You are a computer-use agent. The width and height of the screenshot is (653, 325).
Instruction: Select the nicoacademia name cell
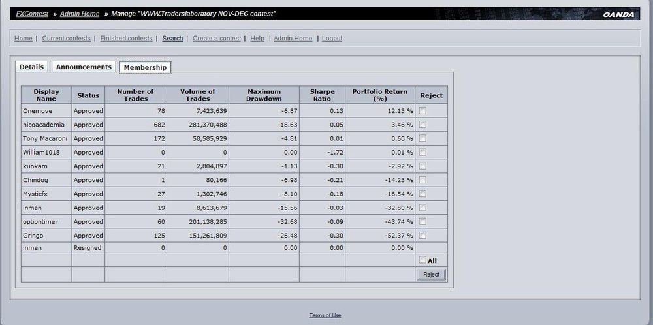[46, 125]
